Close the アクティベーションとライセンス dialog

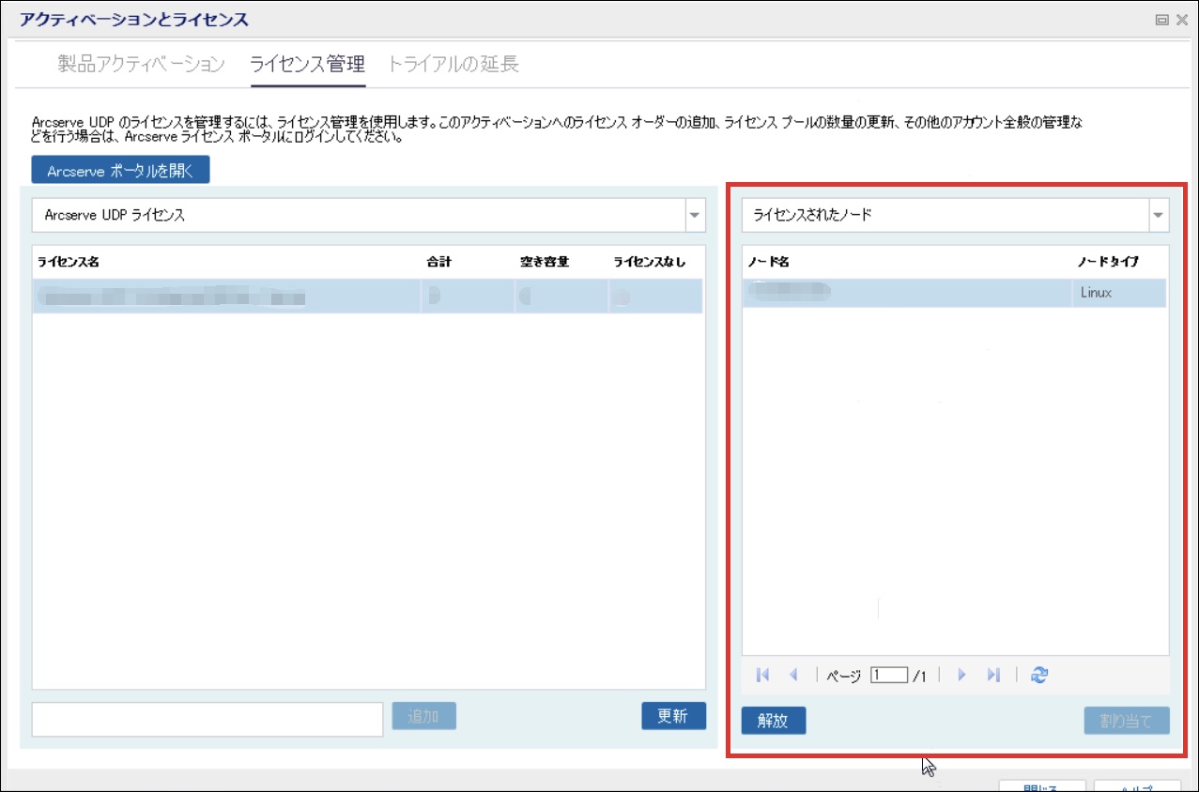tap(1182, 20)
